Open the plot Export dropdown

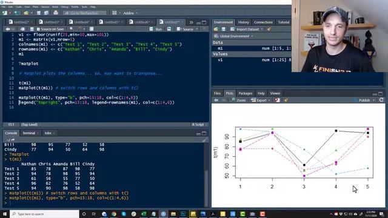(261, 100)
